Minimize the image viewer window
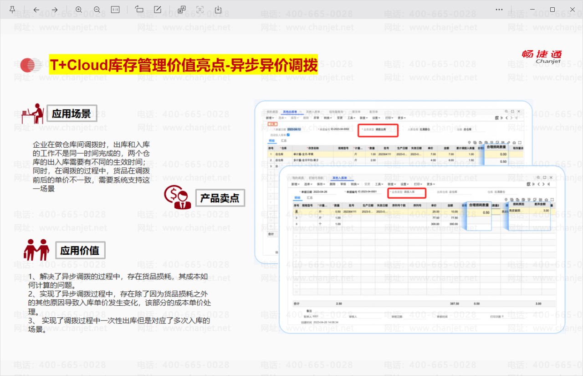 coord(532,10)
